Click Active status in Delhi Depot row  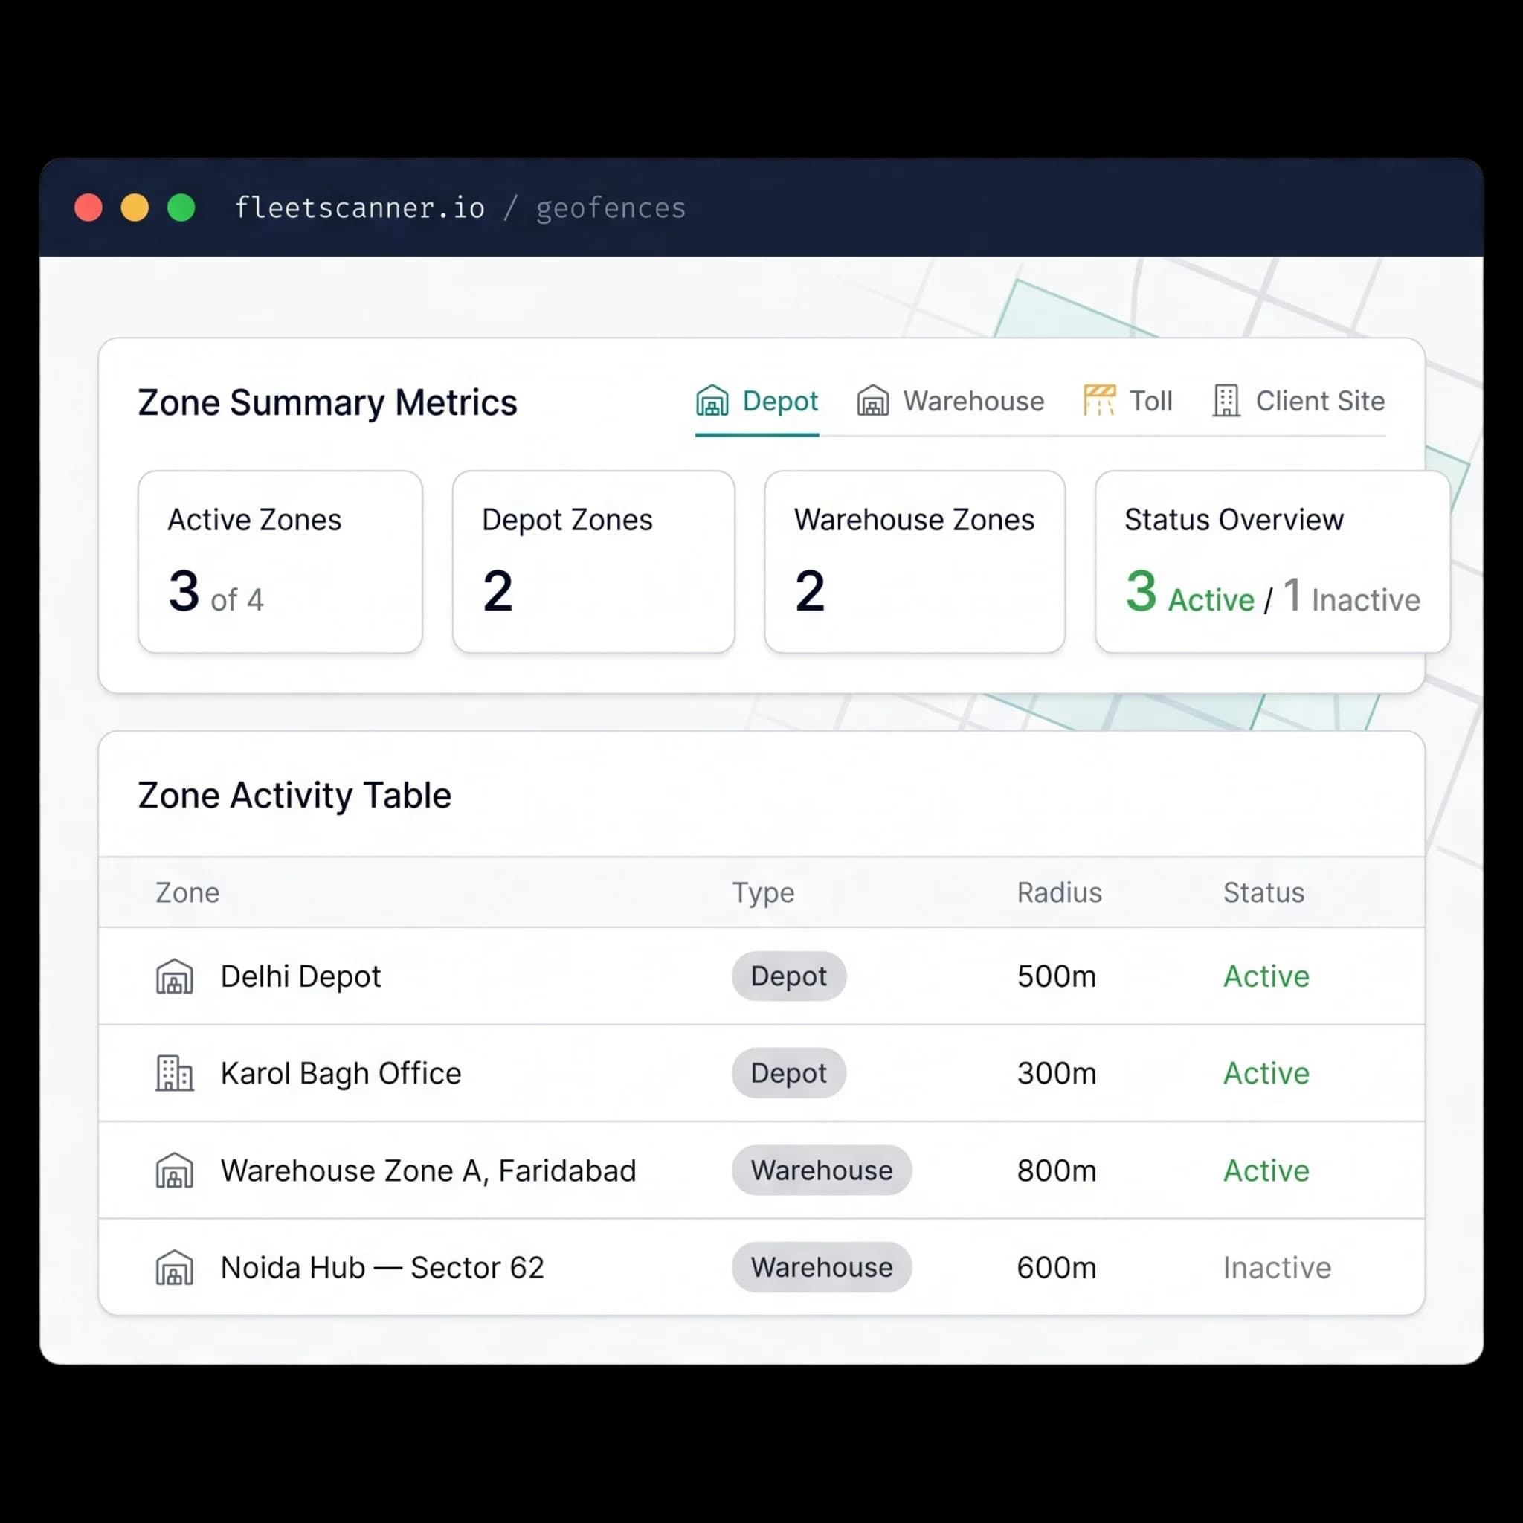[1266, 976]
